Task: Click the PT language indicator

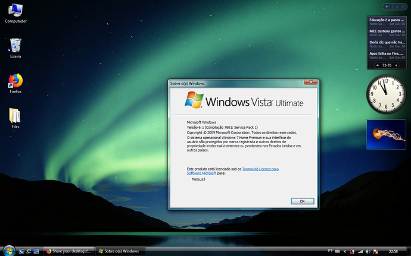Action: click(330, 251)
